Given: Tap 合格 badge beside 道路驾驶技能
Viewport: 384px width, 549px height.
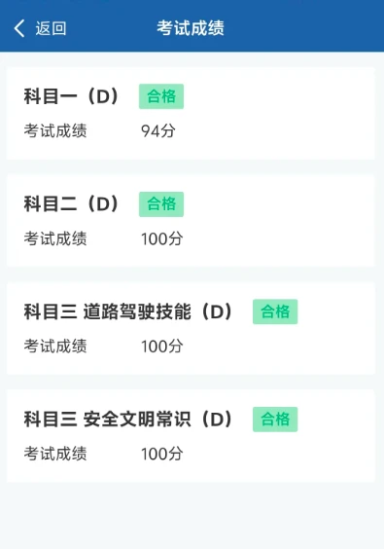Looking at the screenshot, I should click(x=275, y=311).
